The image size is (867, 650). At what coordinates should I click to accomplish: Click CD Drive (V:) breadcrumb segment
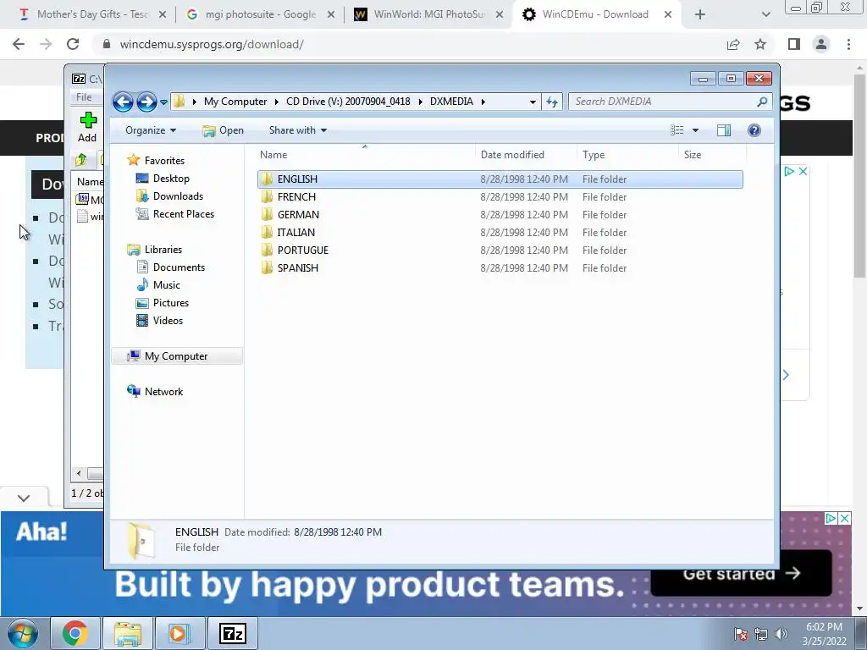(x=348, y=102)
